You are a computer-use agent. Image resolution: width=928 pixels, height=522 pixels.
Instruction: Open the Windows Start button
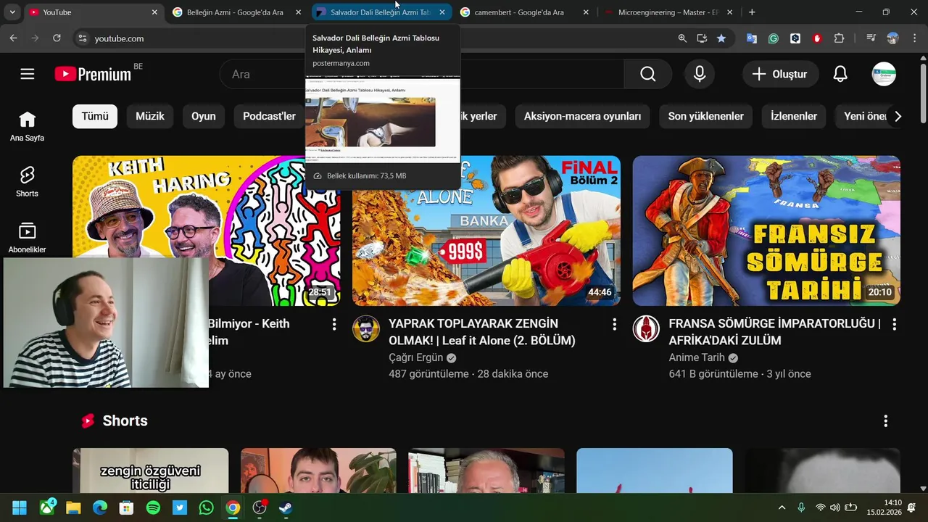coord(20,507)
